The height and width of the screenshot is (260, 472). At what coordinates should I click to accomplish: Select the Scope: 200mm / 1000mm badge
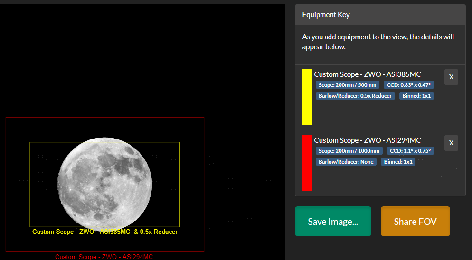(x=349, y=151)
